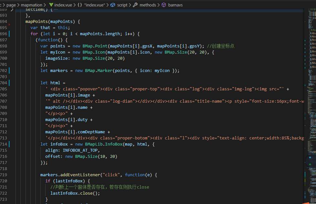Select the index.vue file breadcrumb

63,5
